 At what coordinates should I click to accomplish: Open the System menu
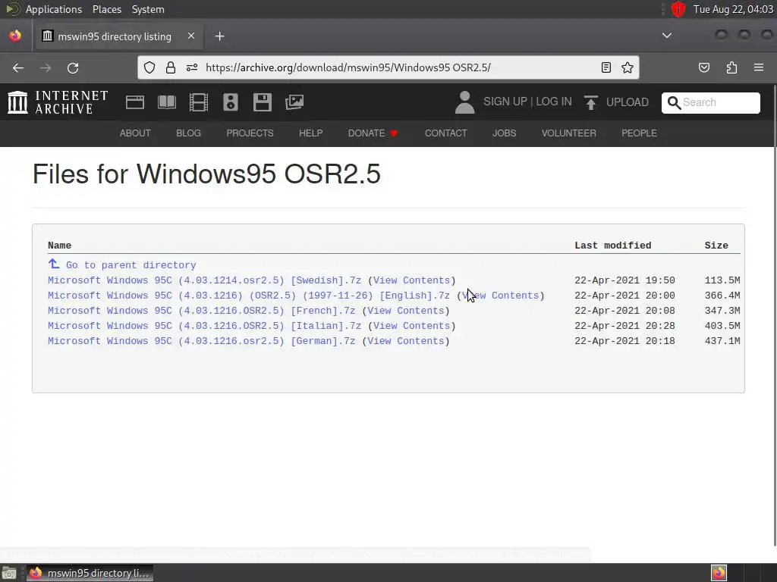click(148, 9)
